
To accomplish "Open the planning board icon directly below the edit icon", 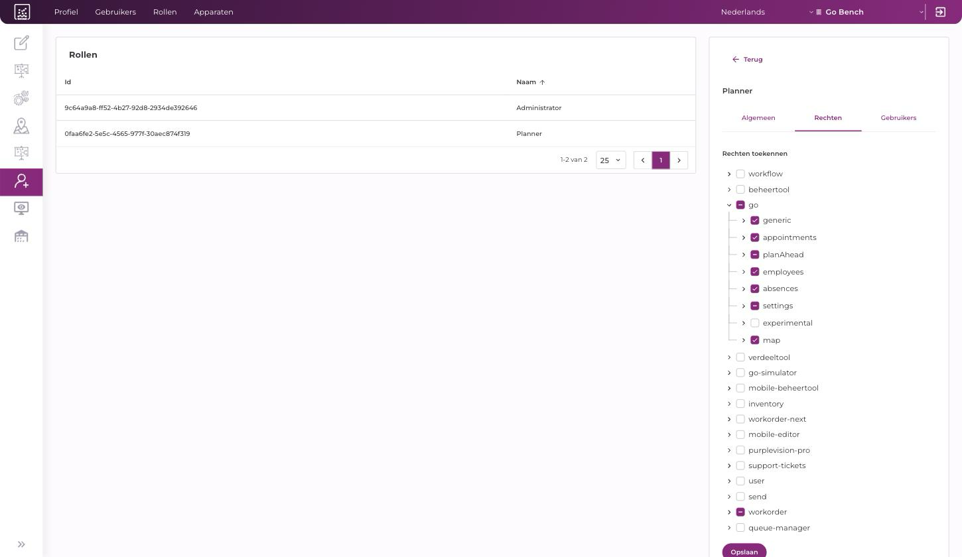I will point(21,70).
